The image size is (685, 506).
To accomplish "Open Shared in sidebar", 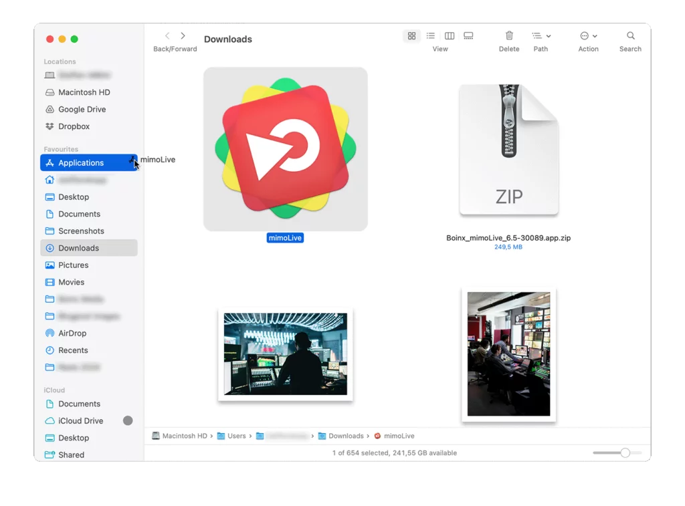I will [x=89, y=455].
